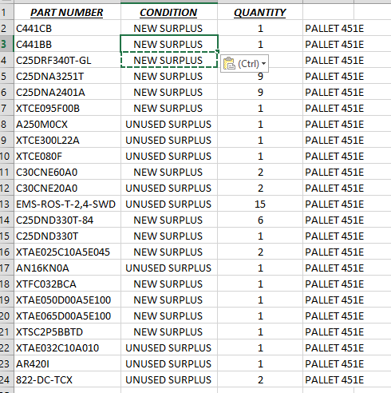Click cell containing C441CB
391x393 pixels.
67,28
